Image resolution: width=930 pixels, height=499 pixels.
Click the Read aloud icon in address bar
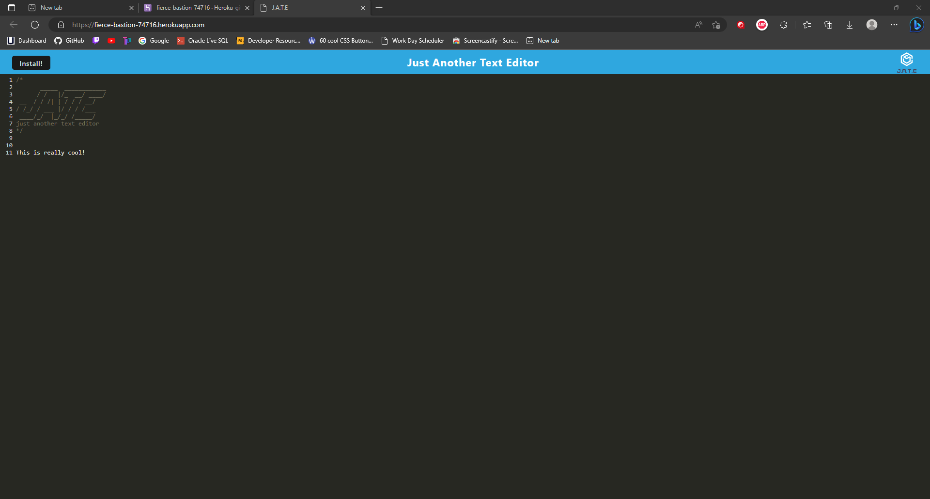(x=698, y=25)
